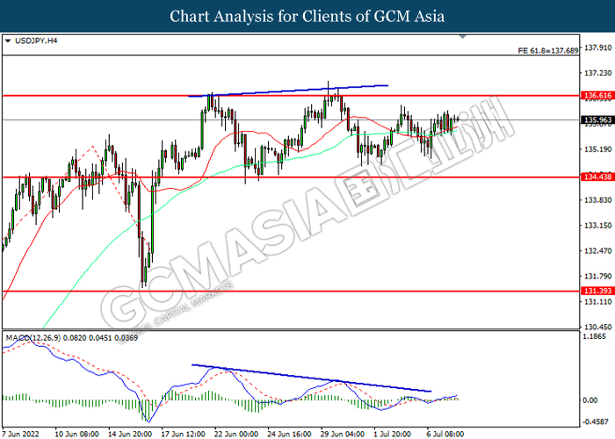Click the 131.393 red price label
Image resolution: width=615 pixels, height=439 pixels.
pyautogui.click(x=597, y=291)
